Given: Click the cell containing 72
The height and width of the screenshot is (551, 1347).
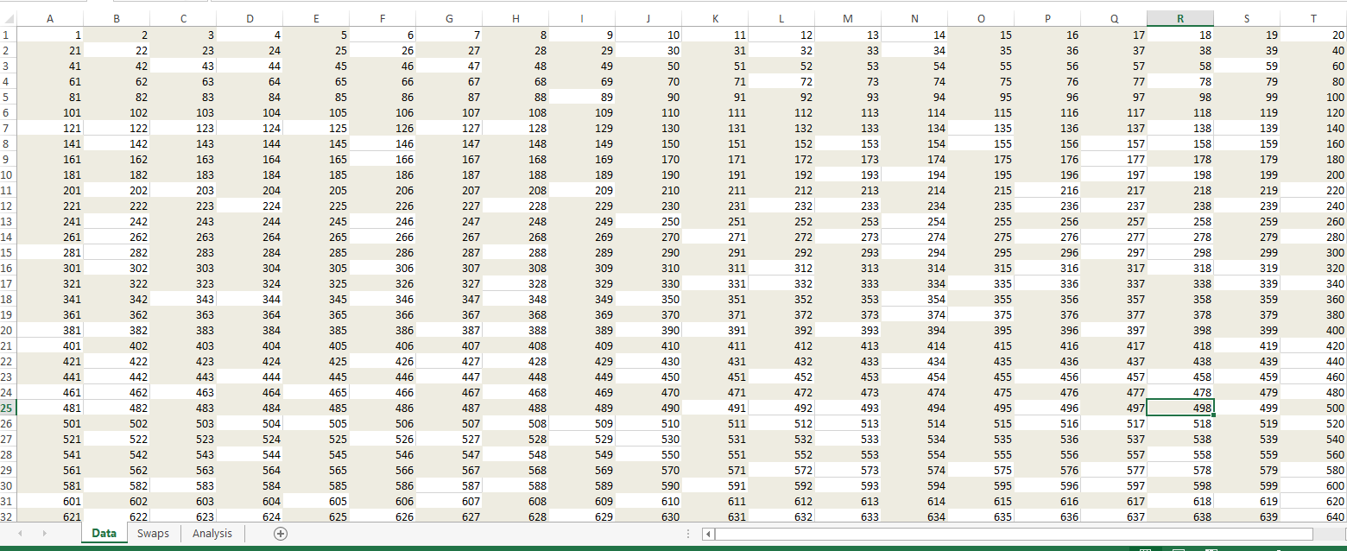Looking at the screenshot, I should coord(781,81).
